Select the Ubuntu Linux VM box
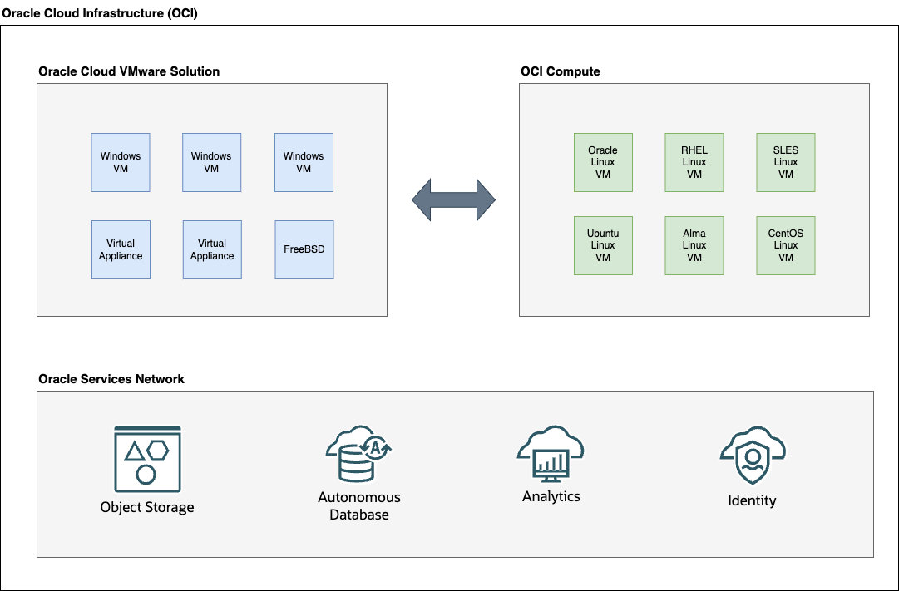This screenshot has width=899, height=591. 603,245
